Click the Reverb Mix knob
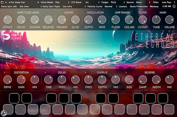The height and width of the screenshot is (117, 177). [x=170, y=80]
